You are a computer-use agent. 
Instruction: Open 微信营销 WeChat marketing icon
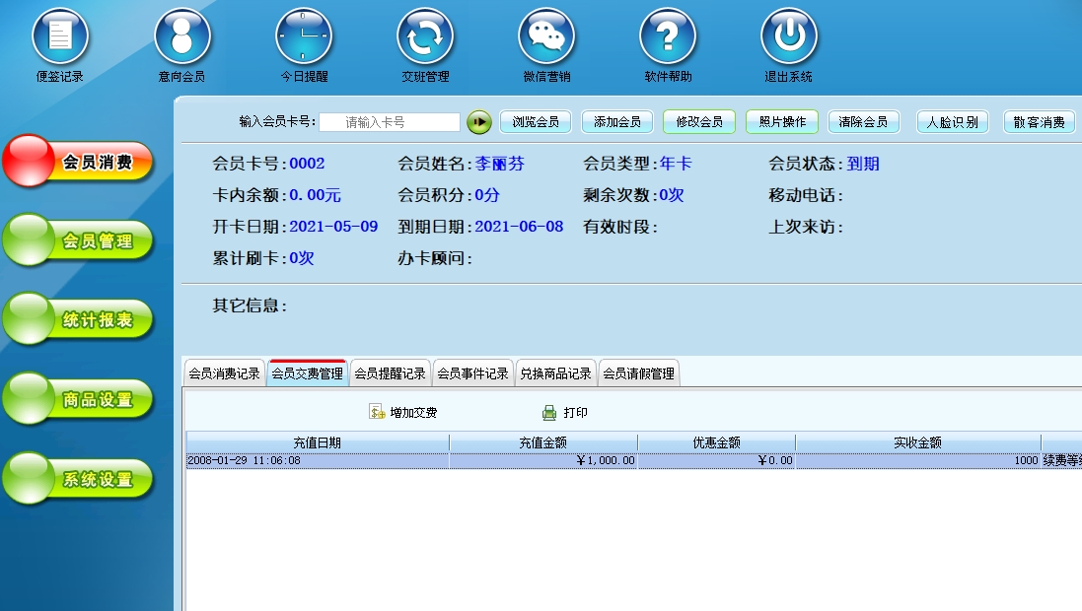coord(545,36)
